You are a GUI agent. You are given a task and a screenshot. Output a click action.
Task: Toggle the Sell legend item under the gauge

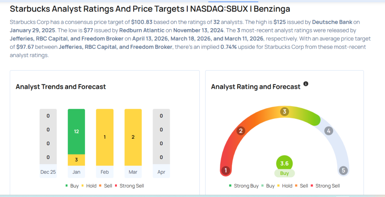coord(301,186)
